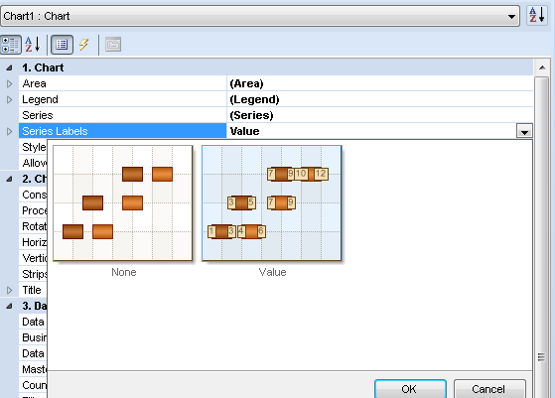This screenshot has width=555, height=398.
Task: Click the Alphabetical sort icon in toolbar
Action: (x=33, y=45)
